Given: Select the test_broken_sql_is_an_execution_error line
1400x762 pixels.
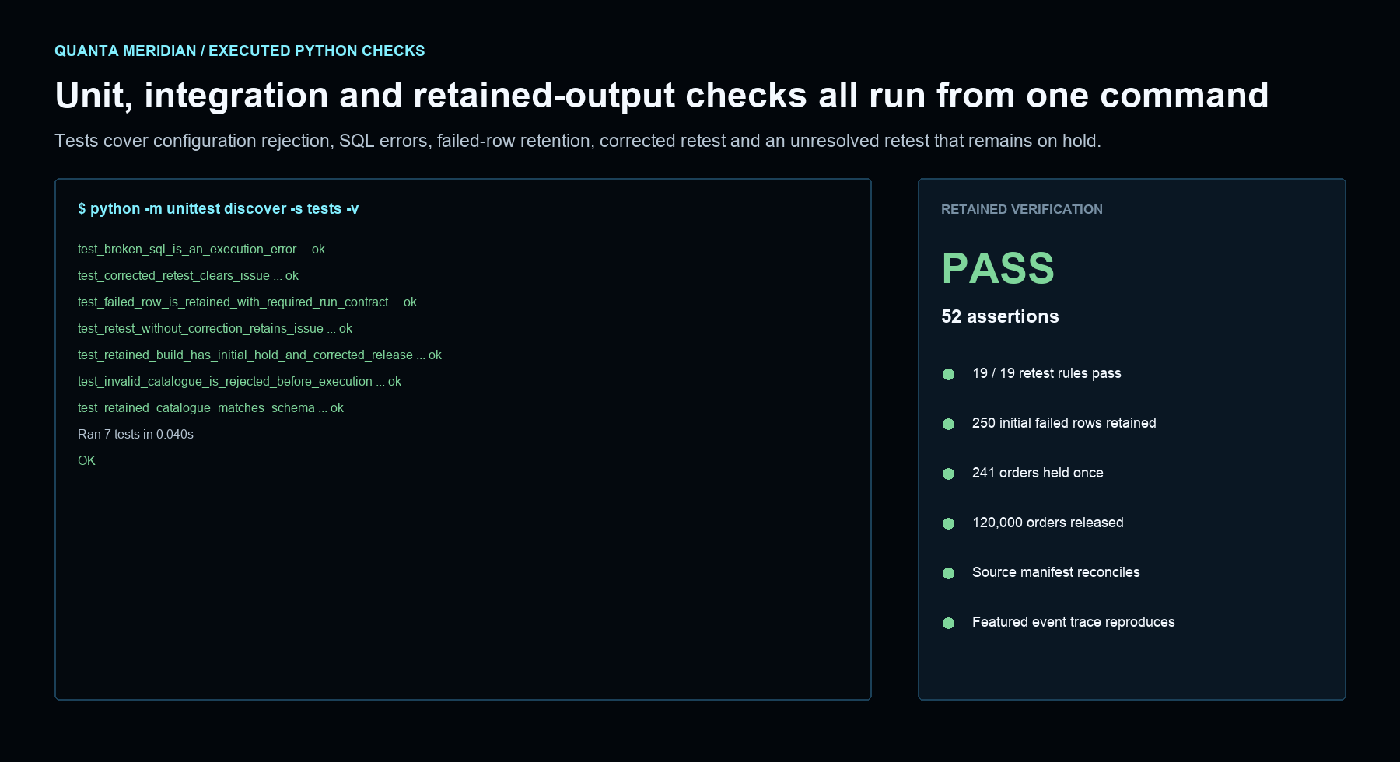Looking at the screenshot, I should point(201,250).
